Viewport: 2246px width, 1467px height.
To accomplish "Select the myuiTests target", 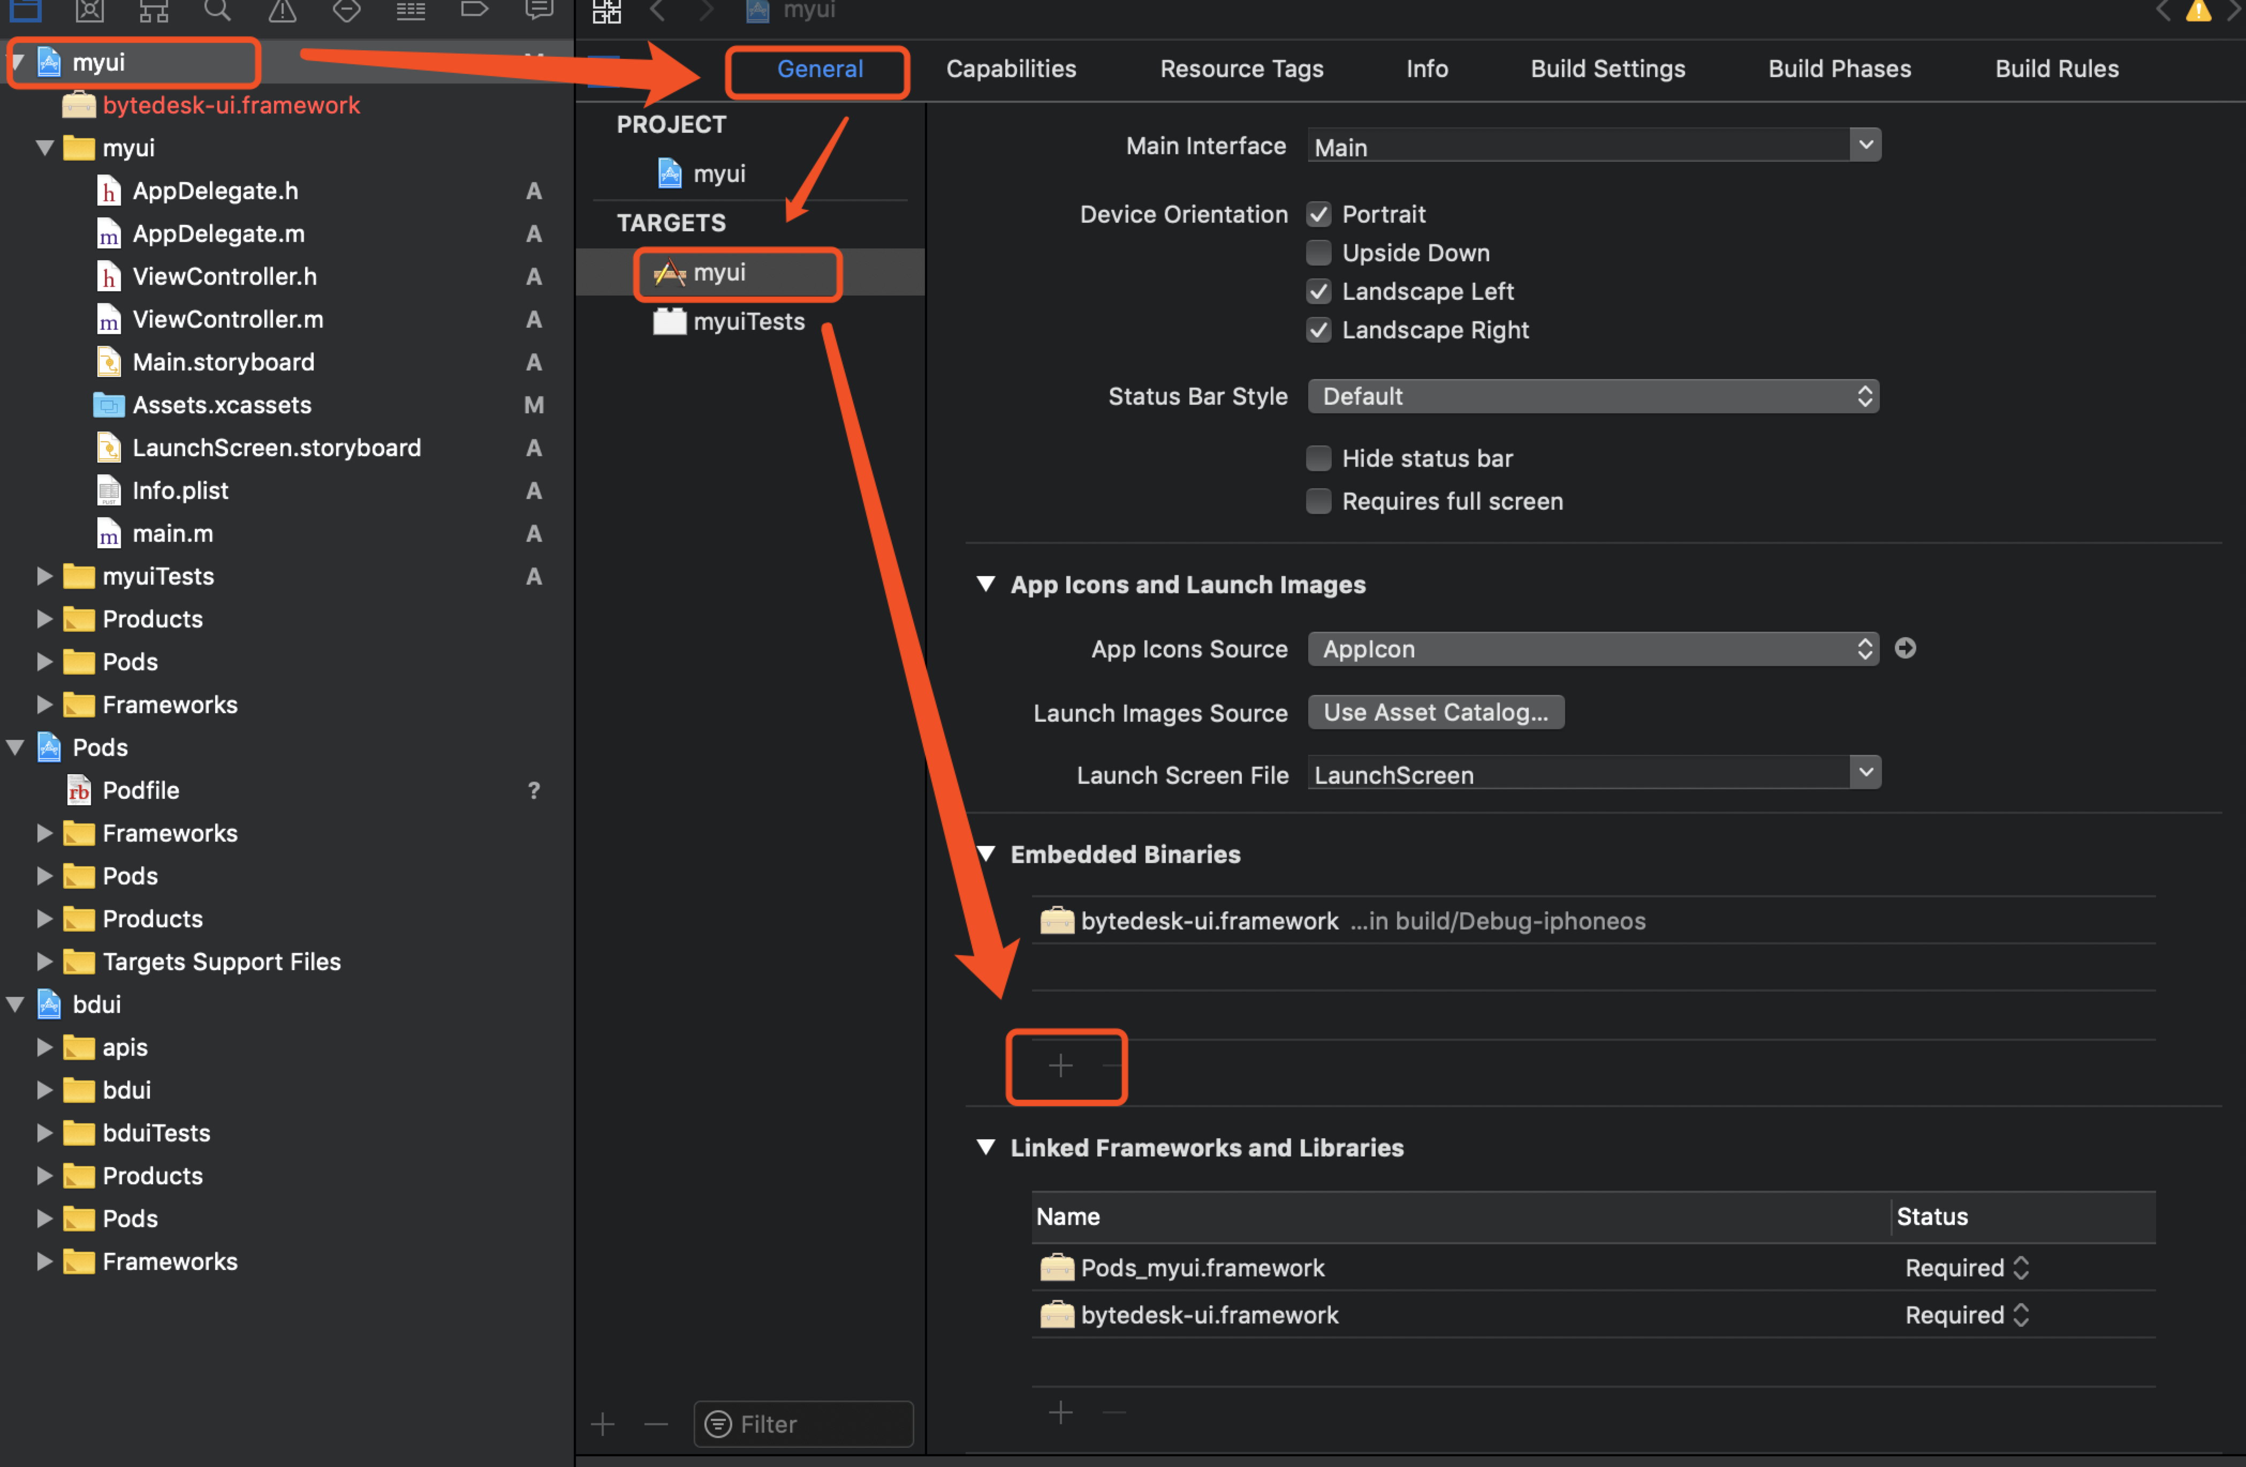I will [x=730, y=322].
